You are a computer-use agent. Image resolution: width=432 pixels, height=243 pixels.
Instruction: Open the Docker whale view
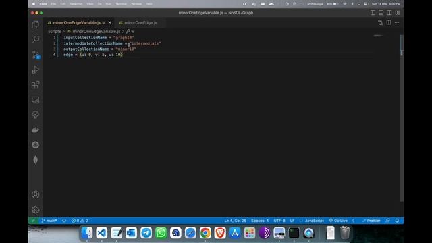click(x=36, y=130)
